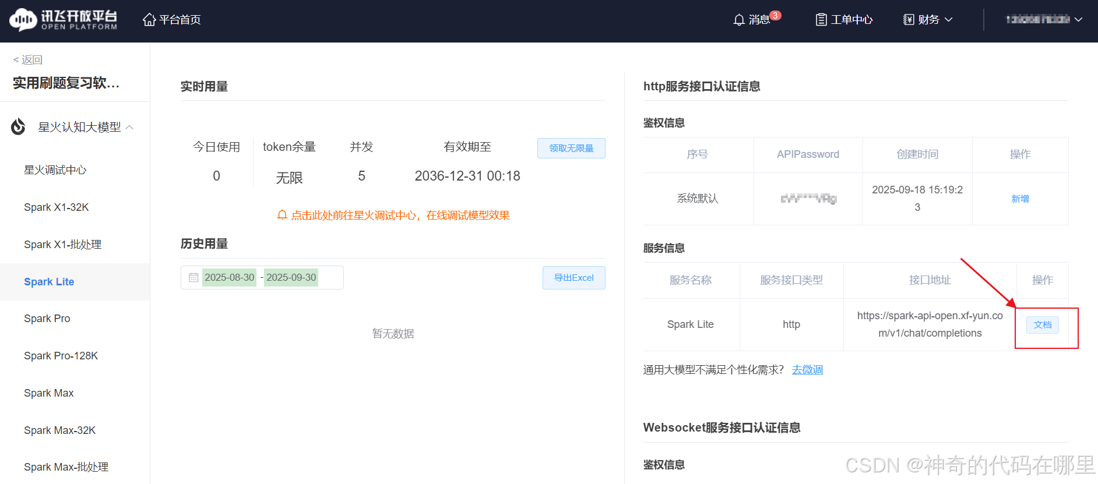This screenshot has width=1098, height=484.
Task: Select Spark X1-32K model
Action: [57, 207]
